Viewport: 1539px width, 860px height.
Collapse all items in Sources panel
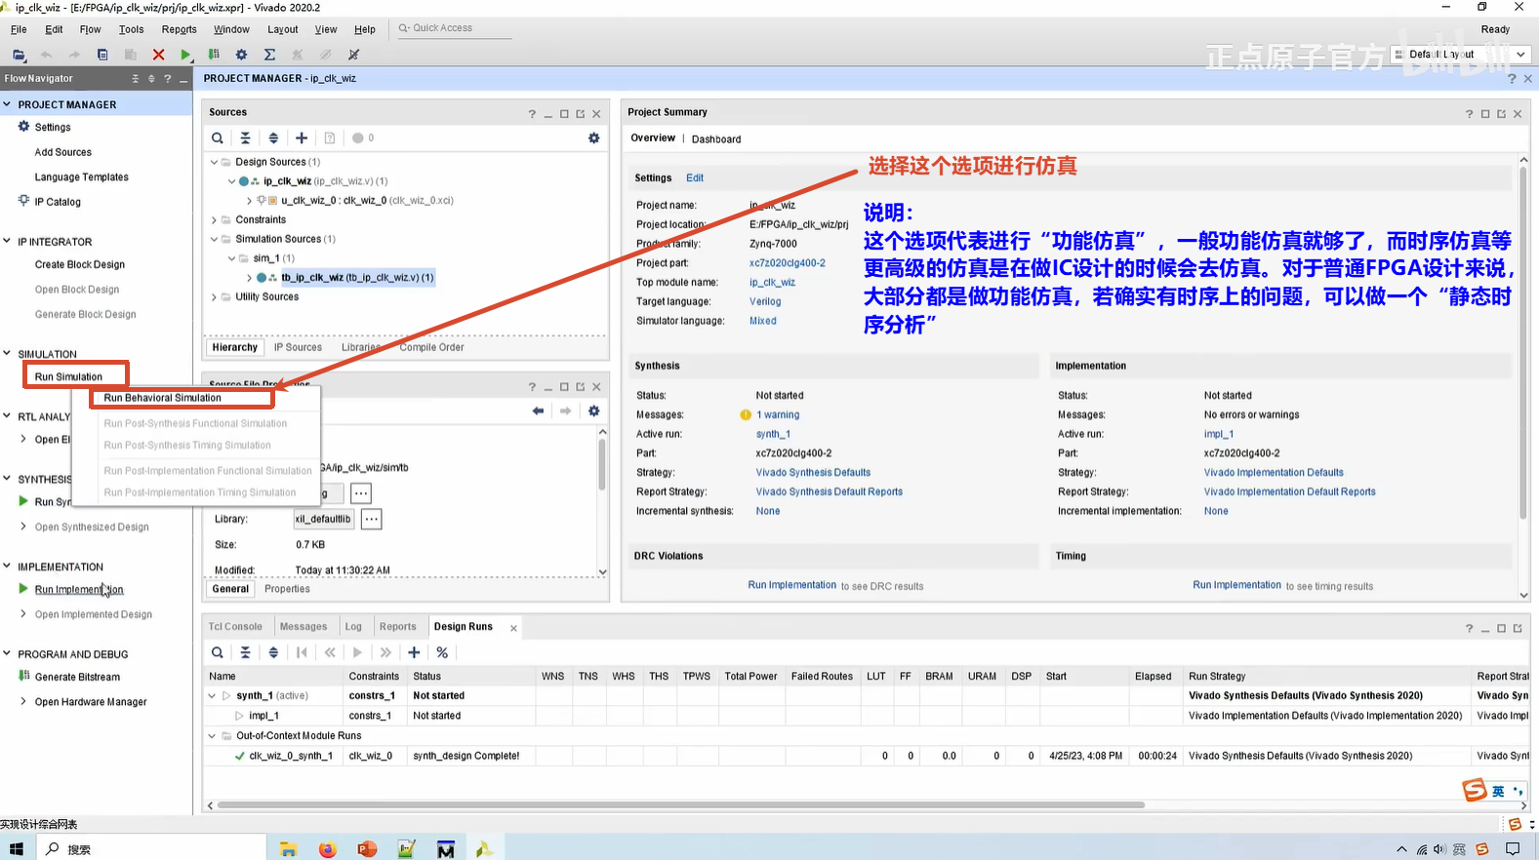tap(245, 138)
